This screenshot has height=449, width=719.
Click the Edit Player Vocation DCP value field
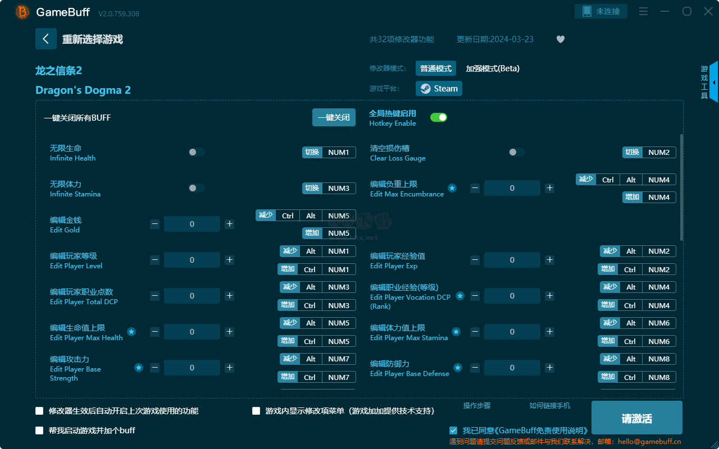click(x=512, y=296)
